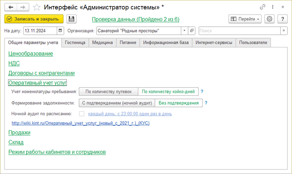Select the Интернет-сервисы tab
The height and width of the screenshot is (174, 292).
click(x=214, y=43)
